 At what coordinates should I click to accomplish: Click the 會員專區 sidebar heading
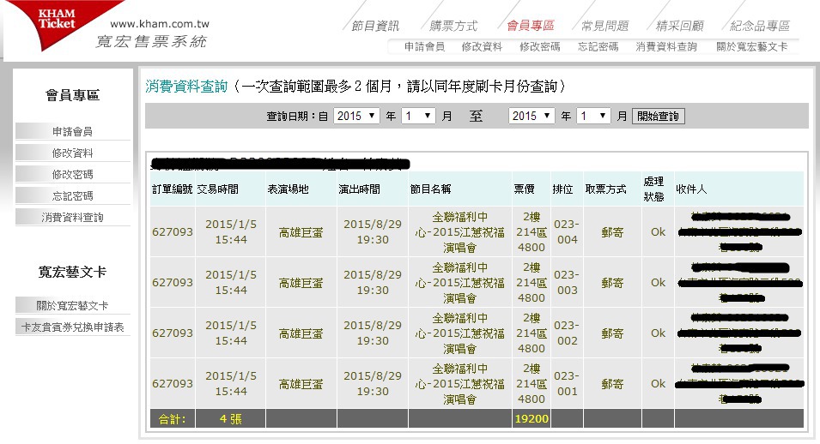click(73, 95)
